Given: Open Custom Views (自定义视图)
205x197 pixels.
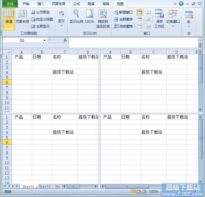Looking at the screenshot, I should (42, 19).
